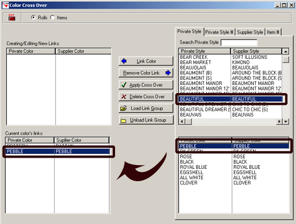
Task: Select the ROSE color row
Action: 234,156
